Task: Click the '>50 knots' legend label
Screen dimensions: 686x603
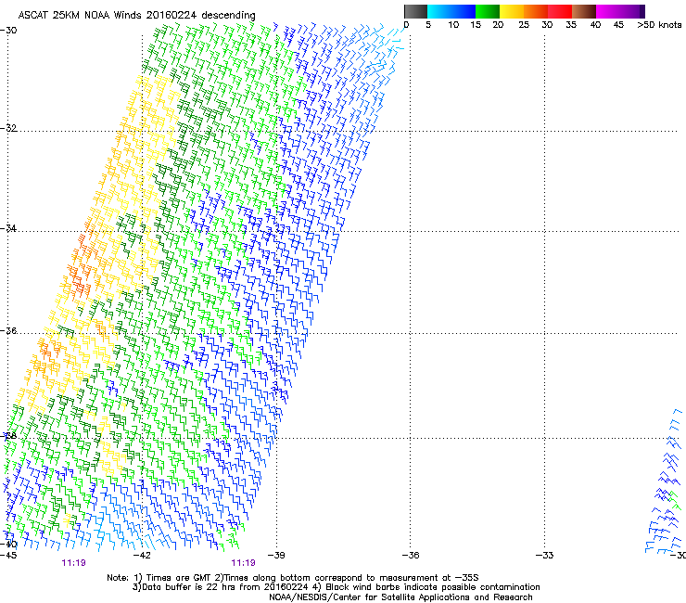Action: (x=659, y=25)
